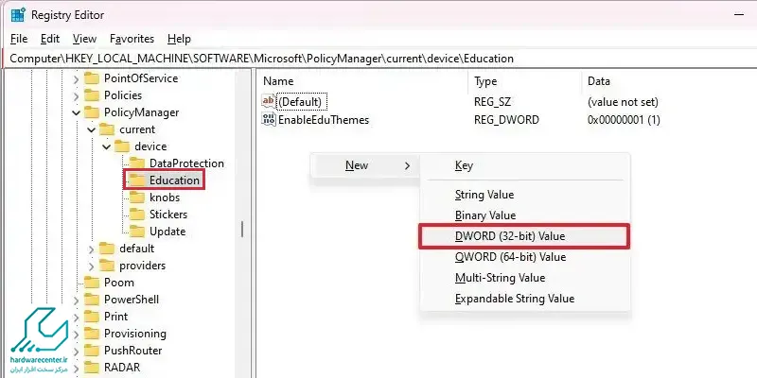Click the REG_SZ type cell
The height and width of the screenshot is (378, 757).
pyautogui.click(x=492, y=102)
